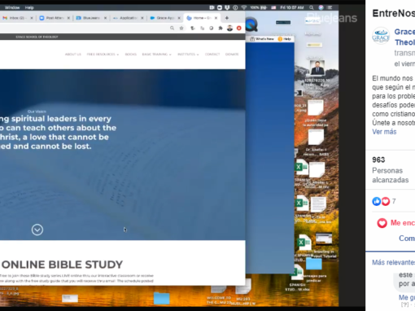Open new tab with plus button
Screen dimensions: 415x311
click(x=227, y=18)
